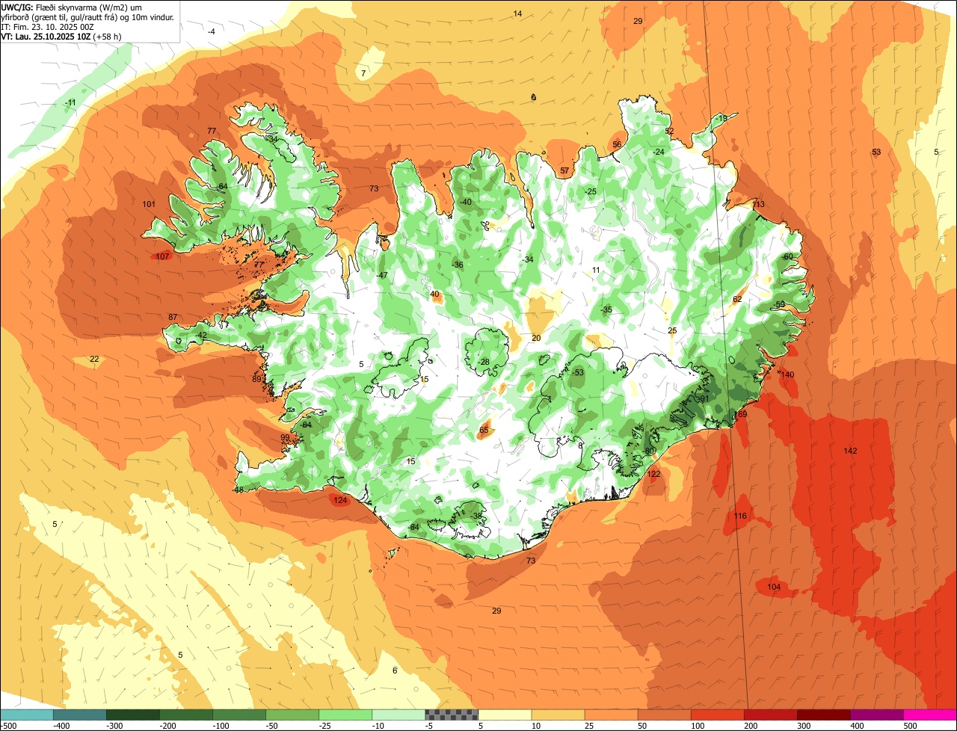Click the map value -28
The height and width of the screenshot is (731, 957).
483,362
